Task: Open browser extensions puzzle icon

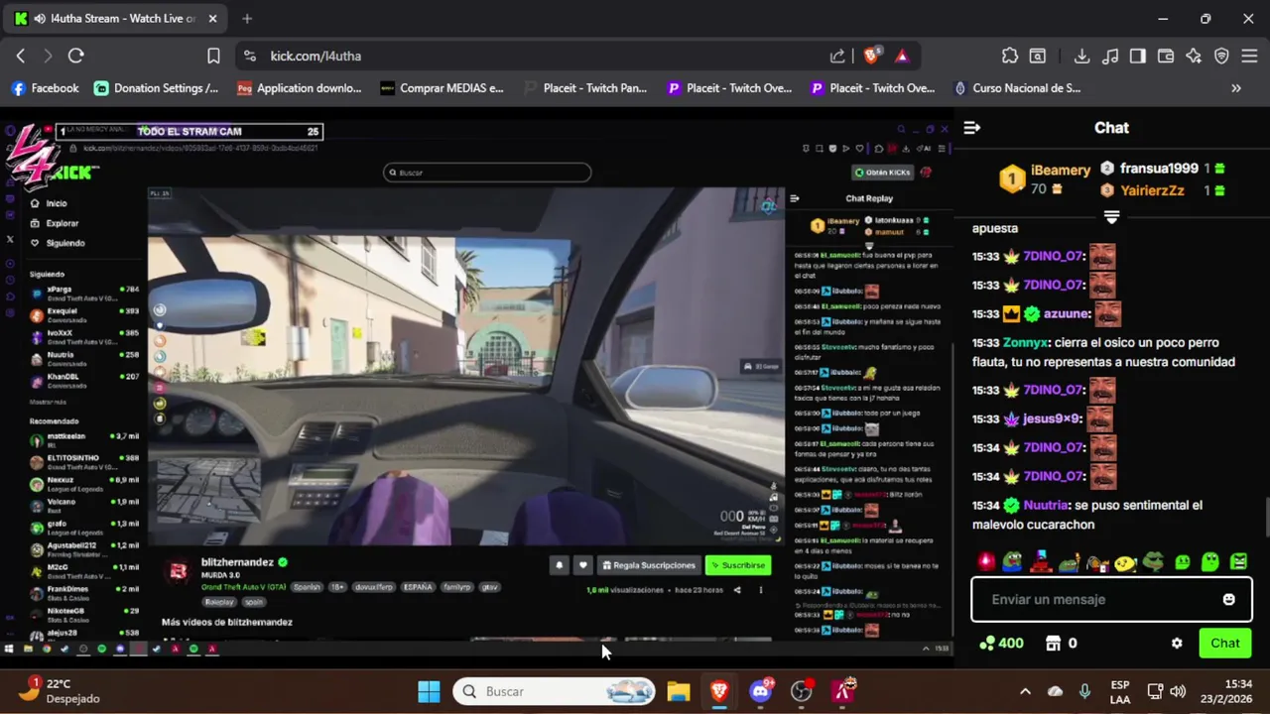Action: point(1010,57)
